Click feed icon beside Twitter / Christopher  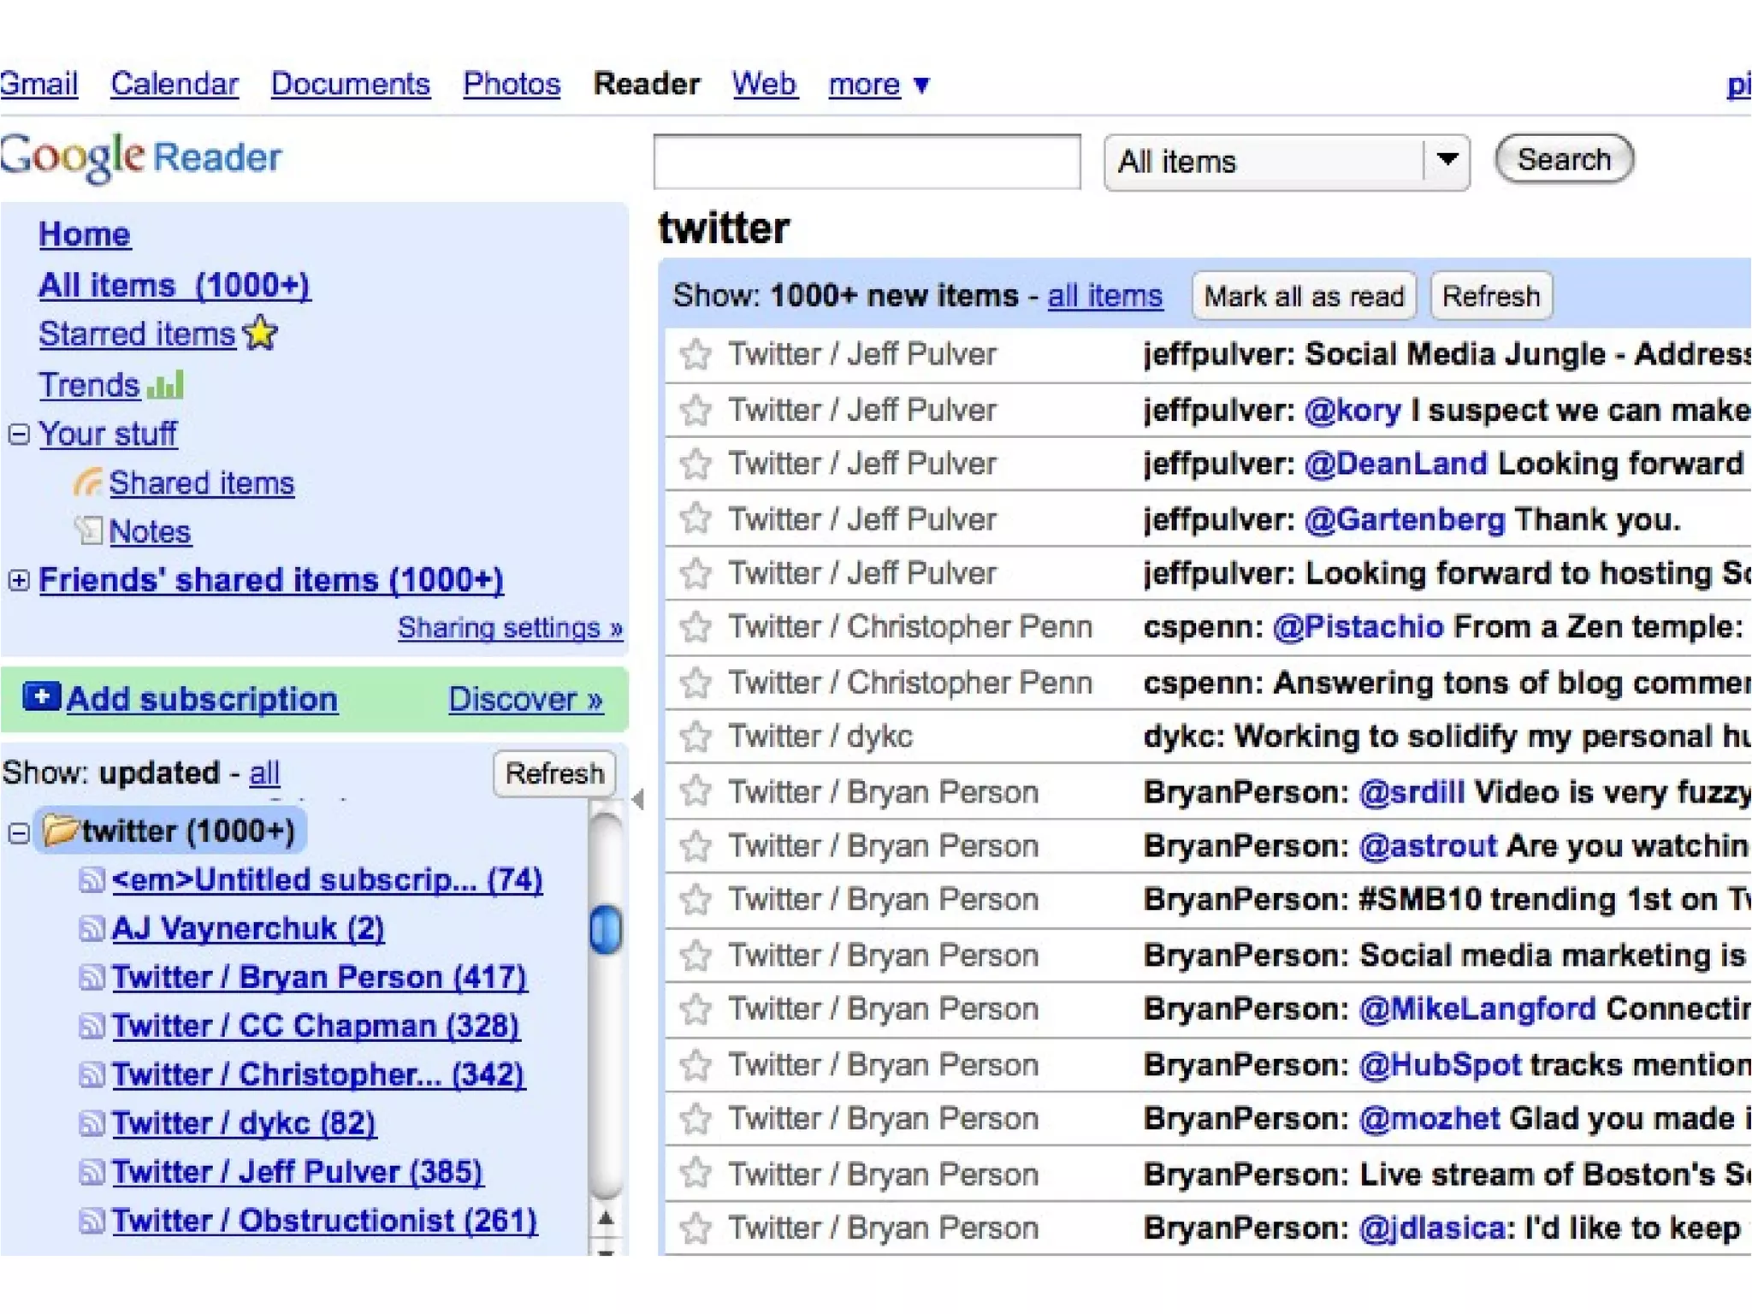92,1074
